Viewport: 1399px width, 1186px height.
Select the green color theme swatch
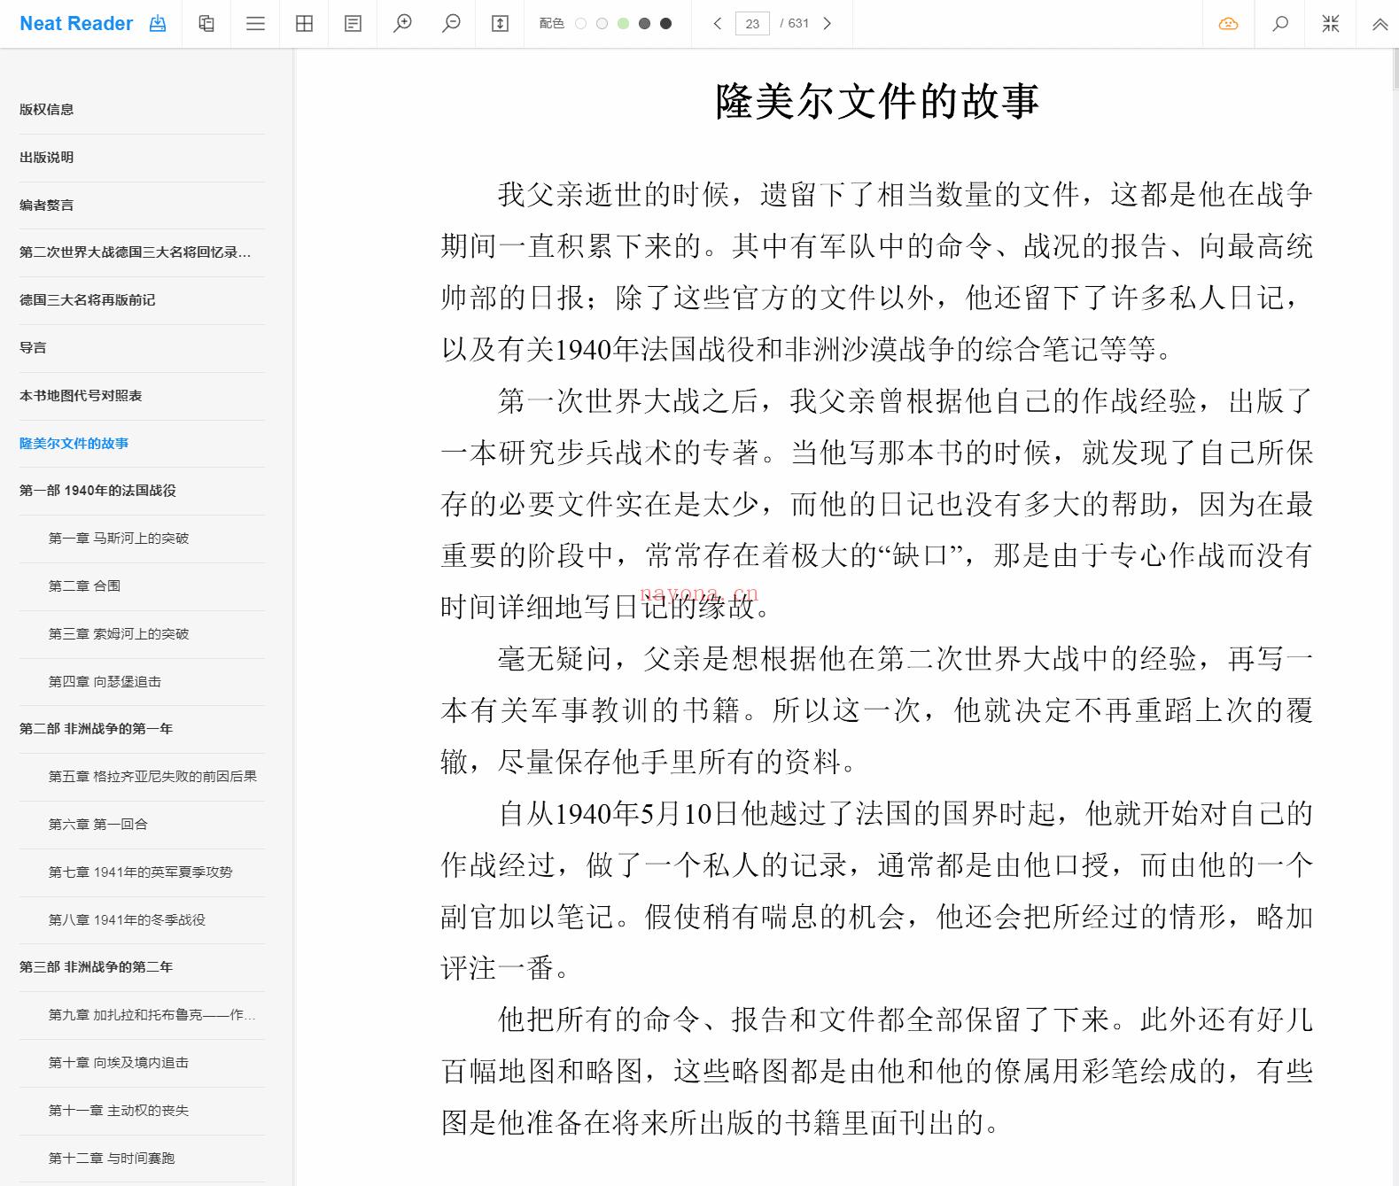tap(623, 24)
